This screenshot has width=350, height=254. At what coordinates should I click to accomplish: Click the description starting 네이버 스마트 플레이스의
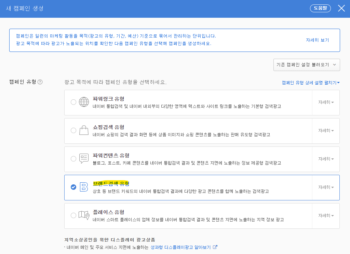[x=188, y=220]
